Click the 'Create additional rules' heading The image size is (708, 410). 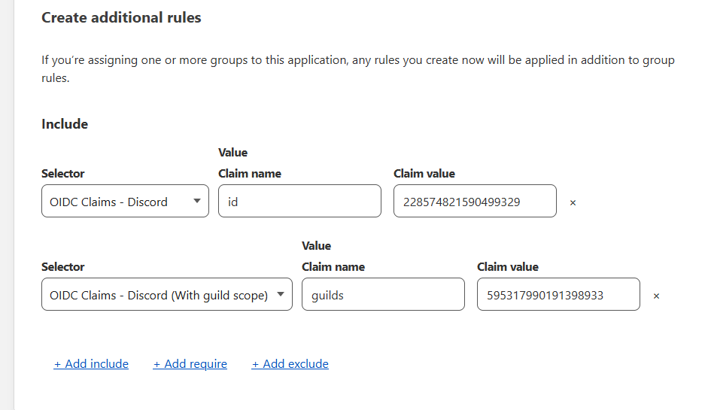pos(121,17)
